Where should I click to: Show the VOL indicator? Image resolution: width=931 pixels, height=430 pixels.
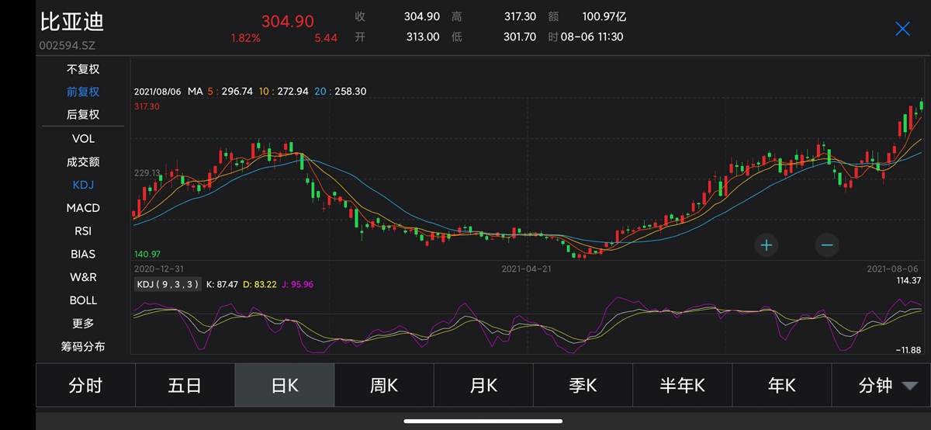coord(83,138)
